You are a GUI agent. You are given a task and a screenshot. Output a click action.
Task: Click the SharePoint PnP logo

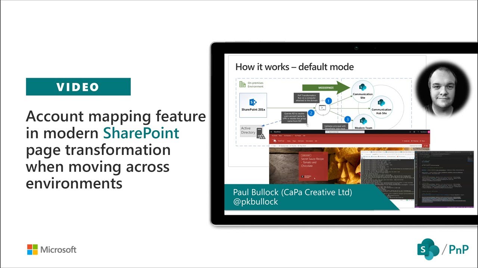click(443, 249)
